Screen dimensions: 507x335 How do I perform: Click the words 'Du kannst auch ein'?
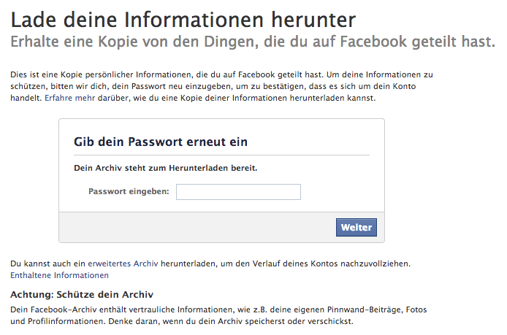point(48,263)
